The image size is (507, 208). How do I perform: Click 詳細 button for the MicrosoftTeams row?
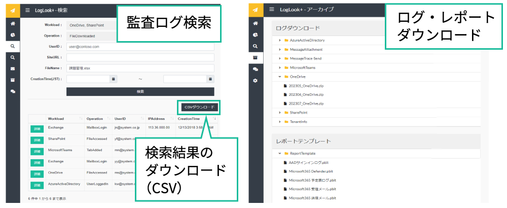[37, 152]
